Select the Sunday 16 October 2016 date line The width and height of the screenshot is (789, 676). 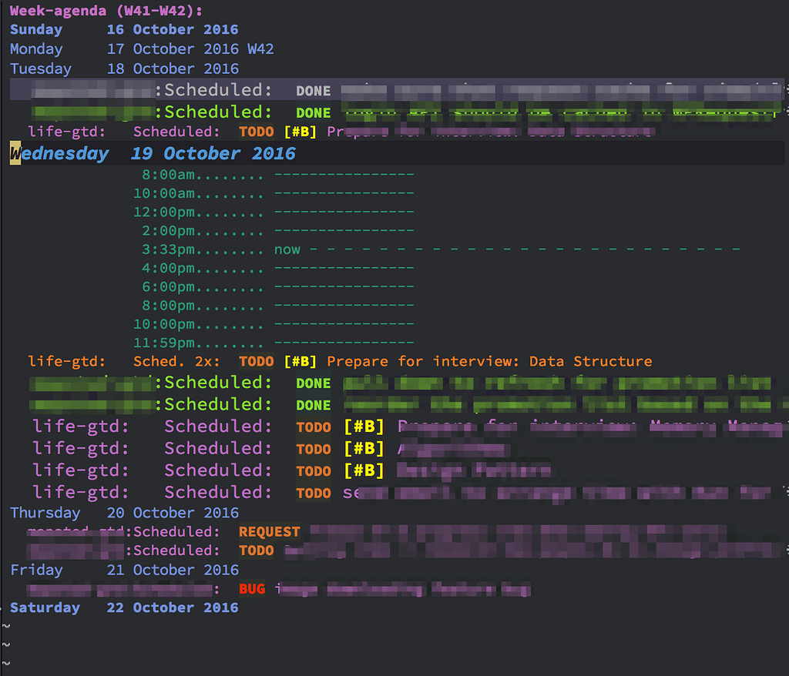pyautogui.click(x=124, y=30)
